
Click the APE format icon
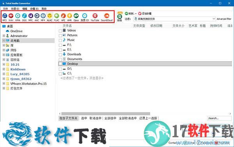tap(63, 16)
